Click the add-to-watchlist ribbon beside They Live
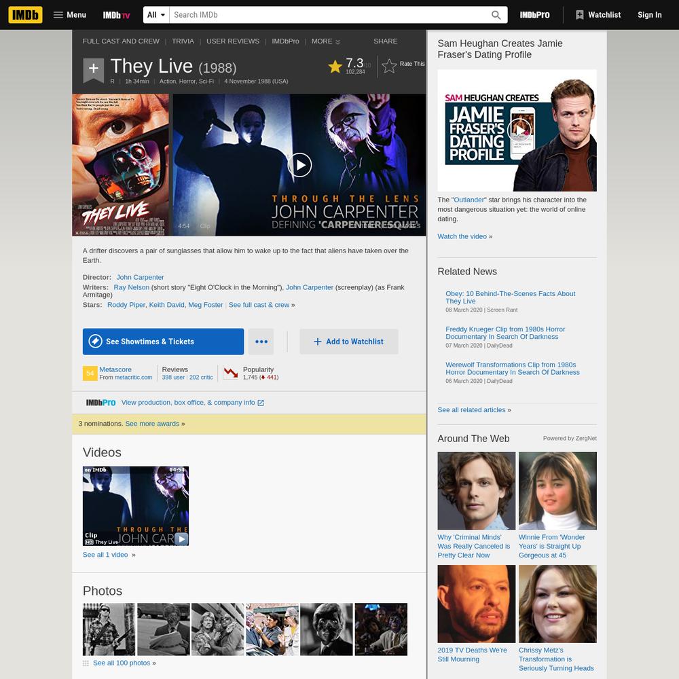The image size is (679, 679). [x=94, y=70]
